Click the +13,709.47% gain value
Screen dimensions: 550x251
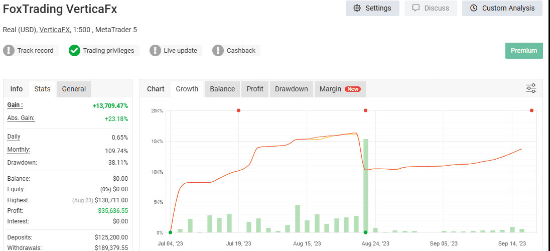tap(110, 105)
